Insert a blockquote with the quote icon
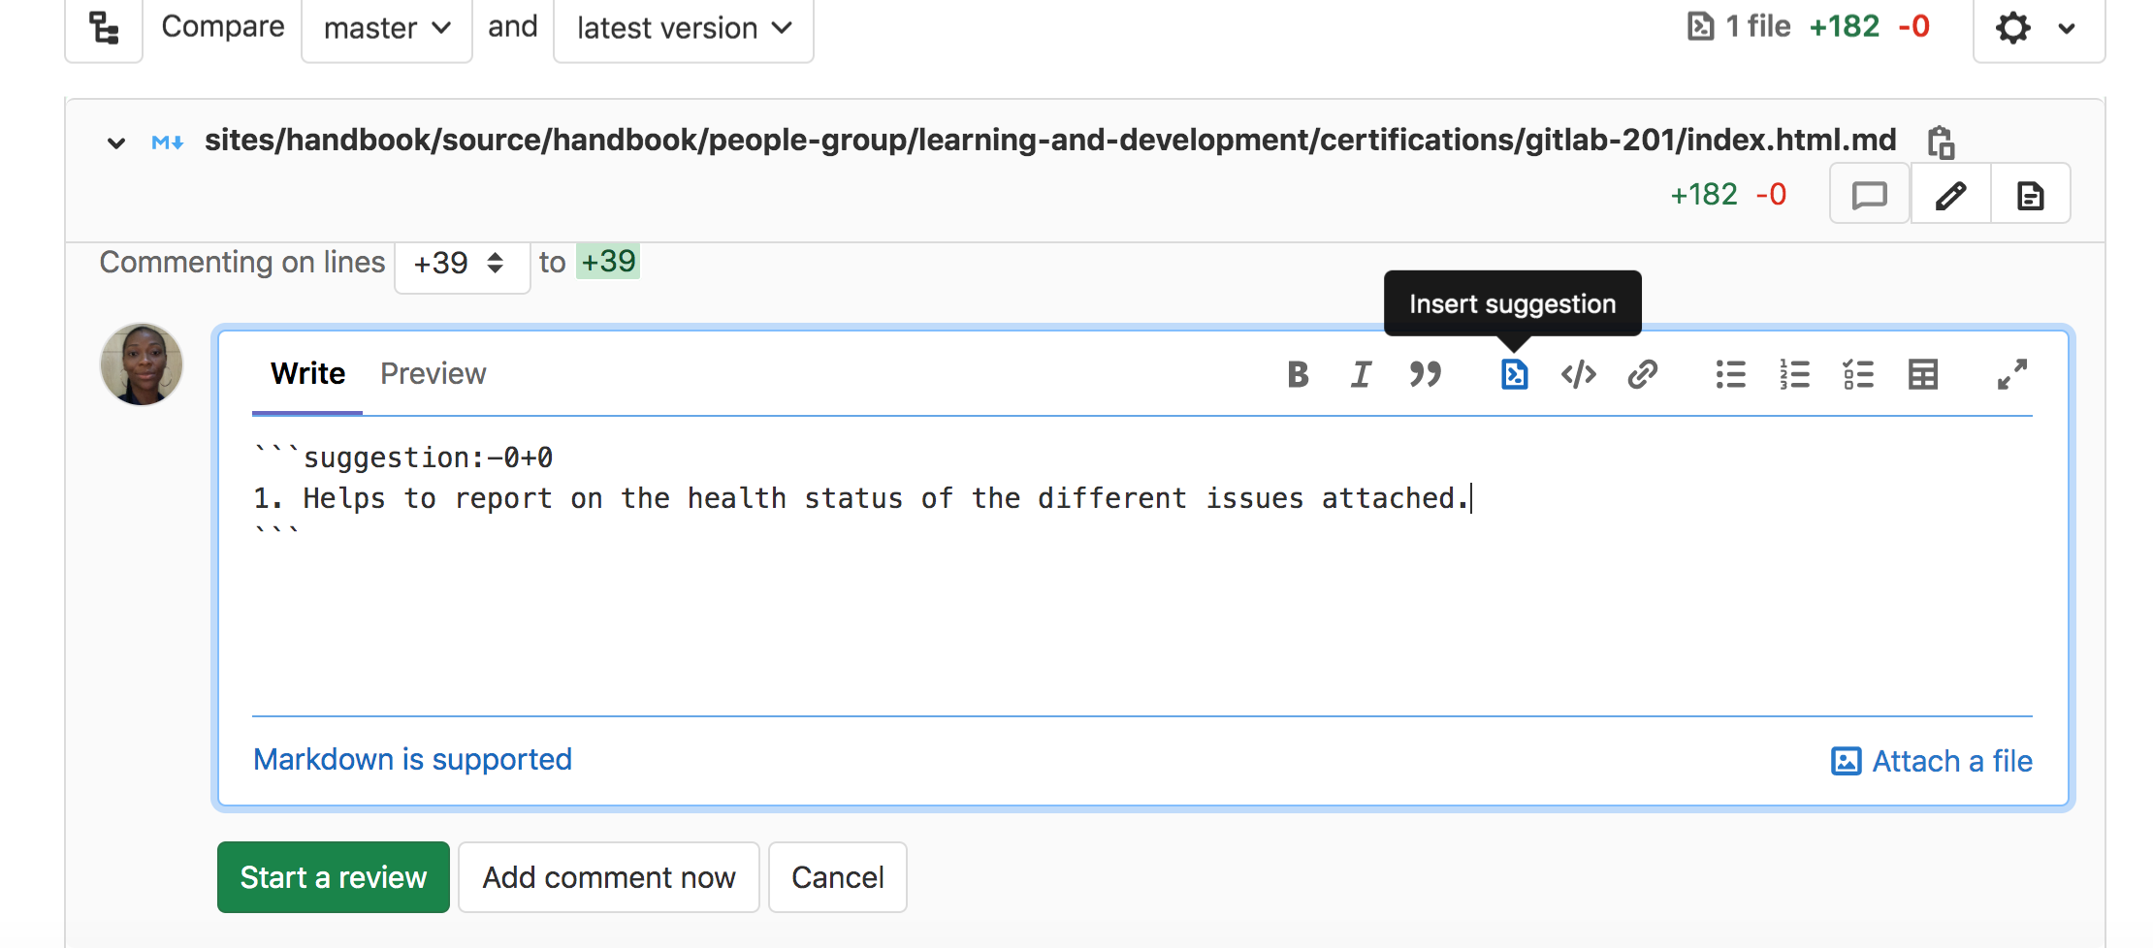This screenshot has height=948, width=2153. pos(1425,374)
